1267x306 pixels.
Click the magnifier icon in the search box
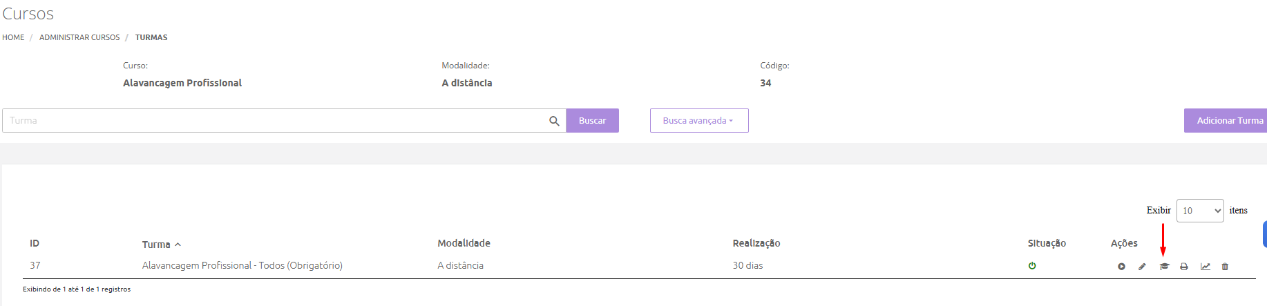pyautogui.click(x=554, y=121)
